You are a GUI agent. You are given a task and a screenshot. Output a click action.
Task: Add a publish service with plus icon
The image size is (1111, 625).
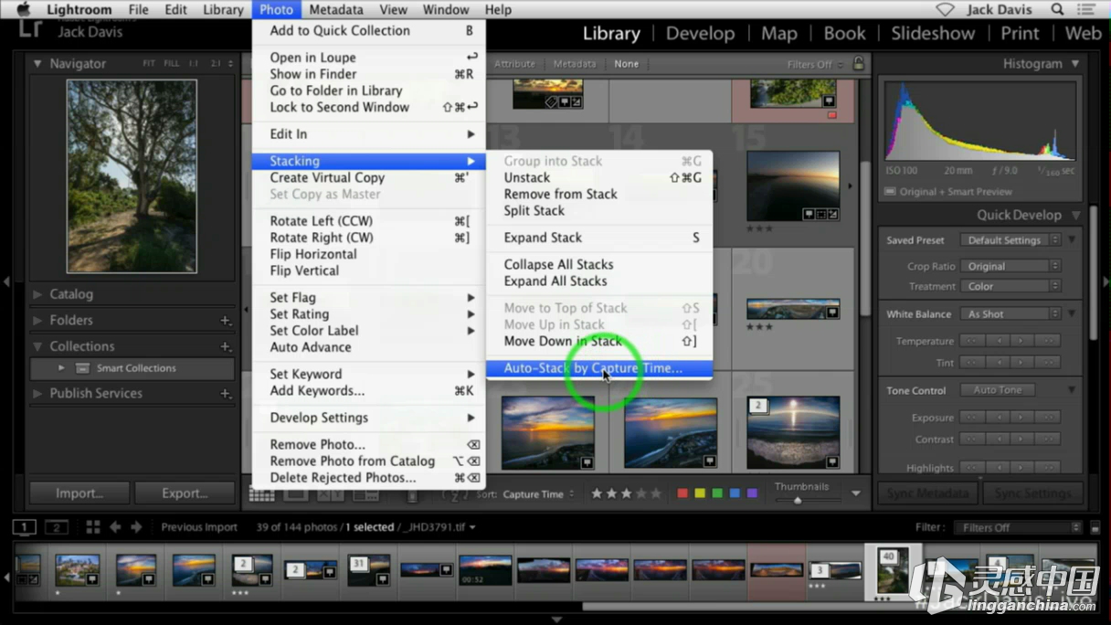(225, 394)
